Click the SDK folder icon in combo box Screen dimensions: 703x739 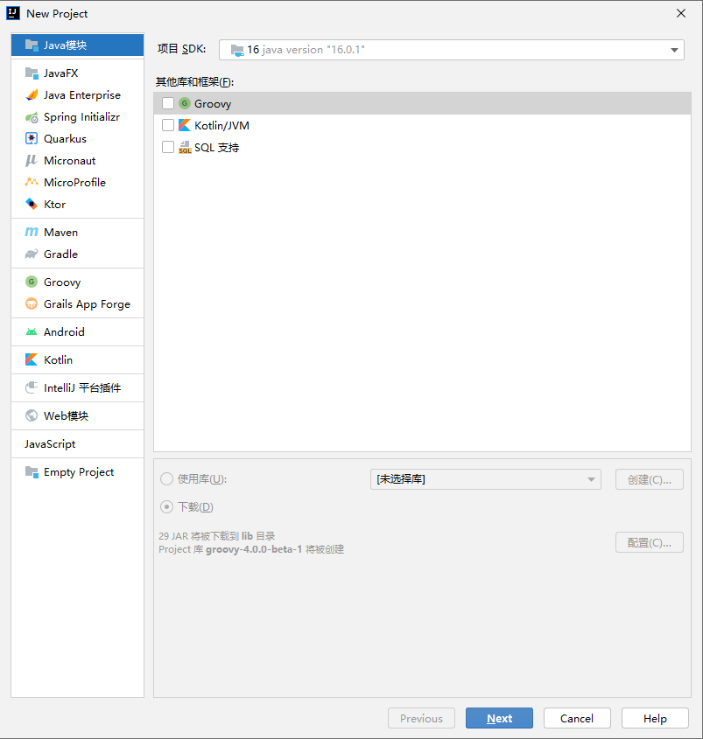pos(237,50)
